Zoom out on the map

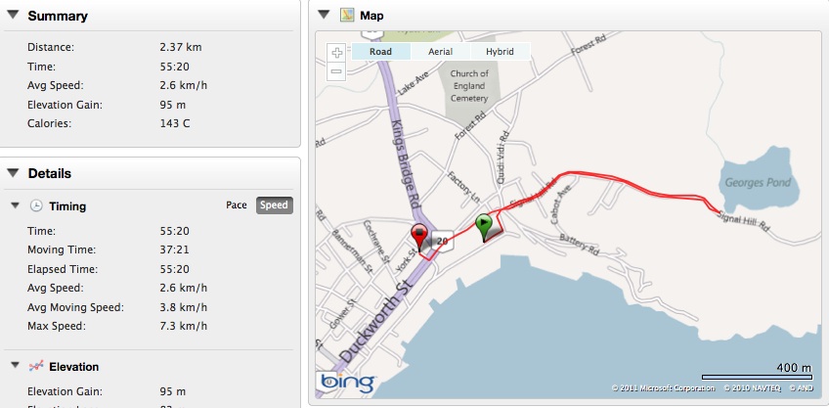[336, 71]
